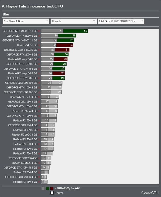Click red X beside GEFORCE GTX 1660 Ti
Viewport: 161px width, 197px height.
[x=39, y=92]
